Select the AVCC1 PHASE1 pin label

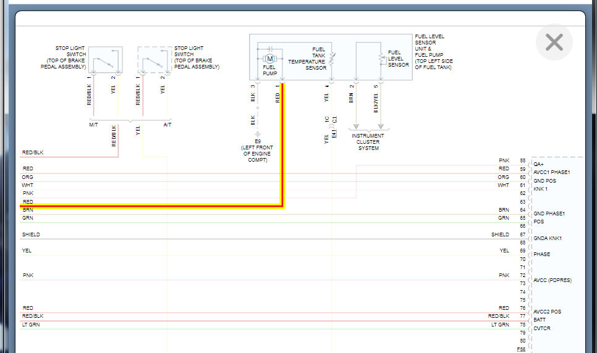click(551, 172)
